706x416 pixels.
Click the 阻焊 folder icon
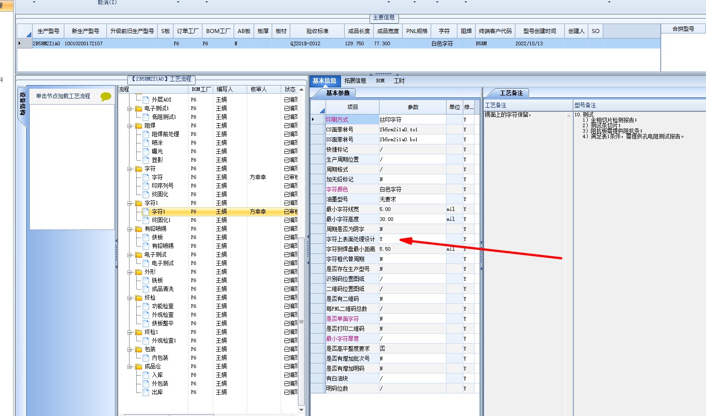[139, 125]
